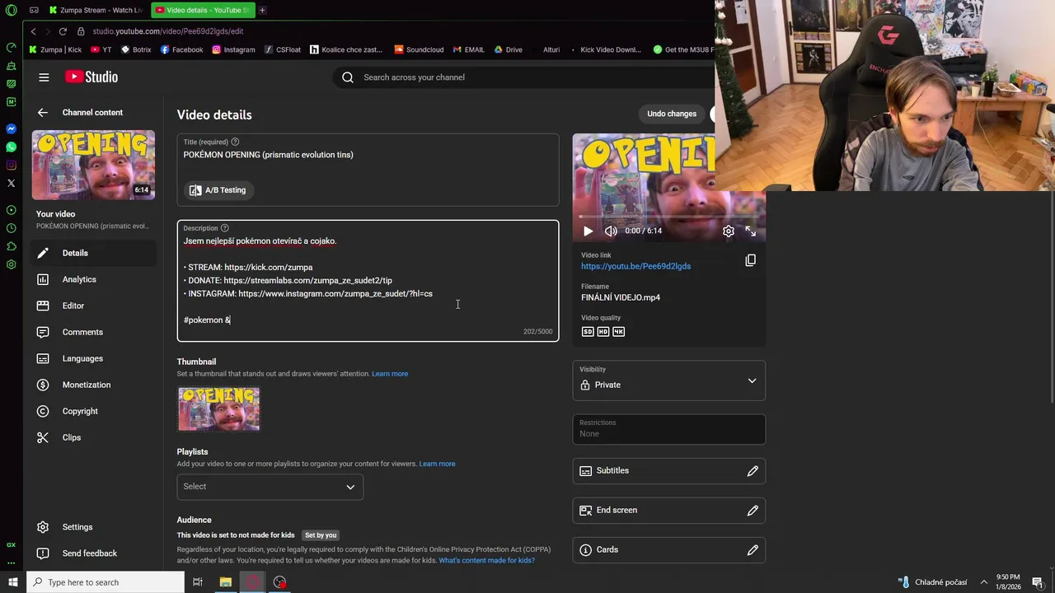Click Learn more under Playlists
Viewport: 1055px width, 593px height.
tap(437, 464)
